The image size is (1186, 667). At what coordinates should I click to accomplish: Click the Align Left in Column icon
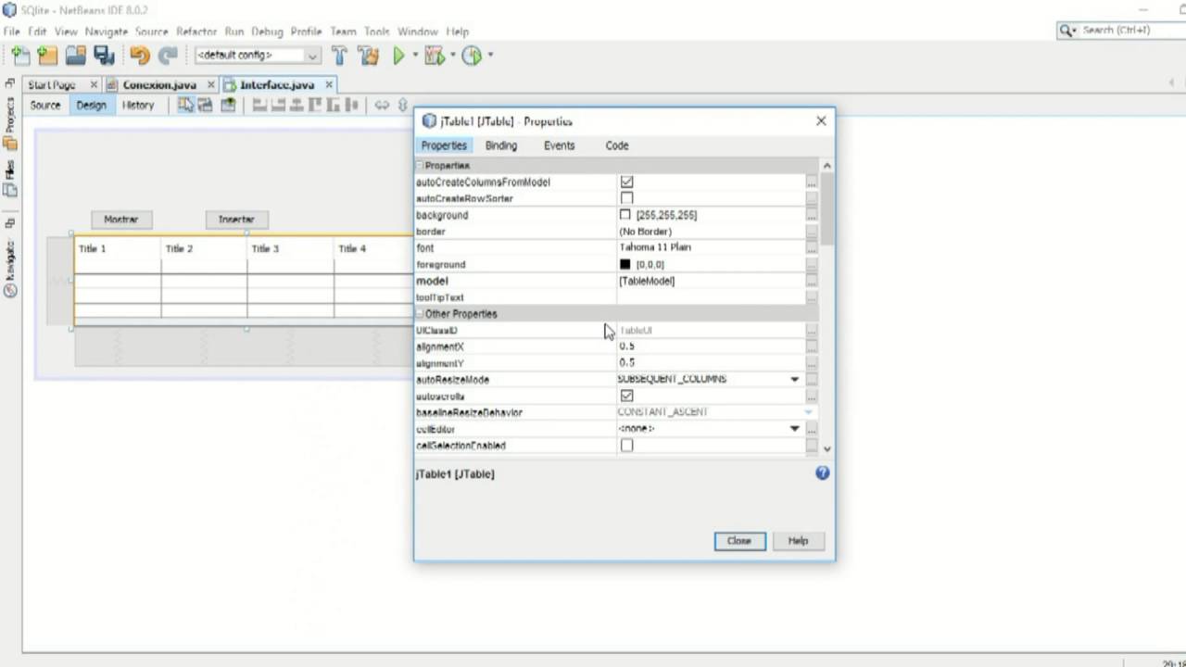[x=260, y=105]
